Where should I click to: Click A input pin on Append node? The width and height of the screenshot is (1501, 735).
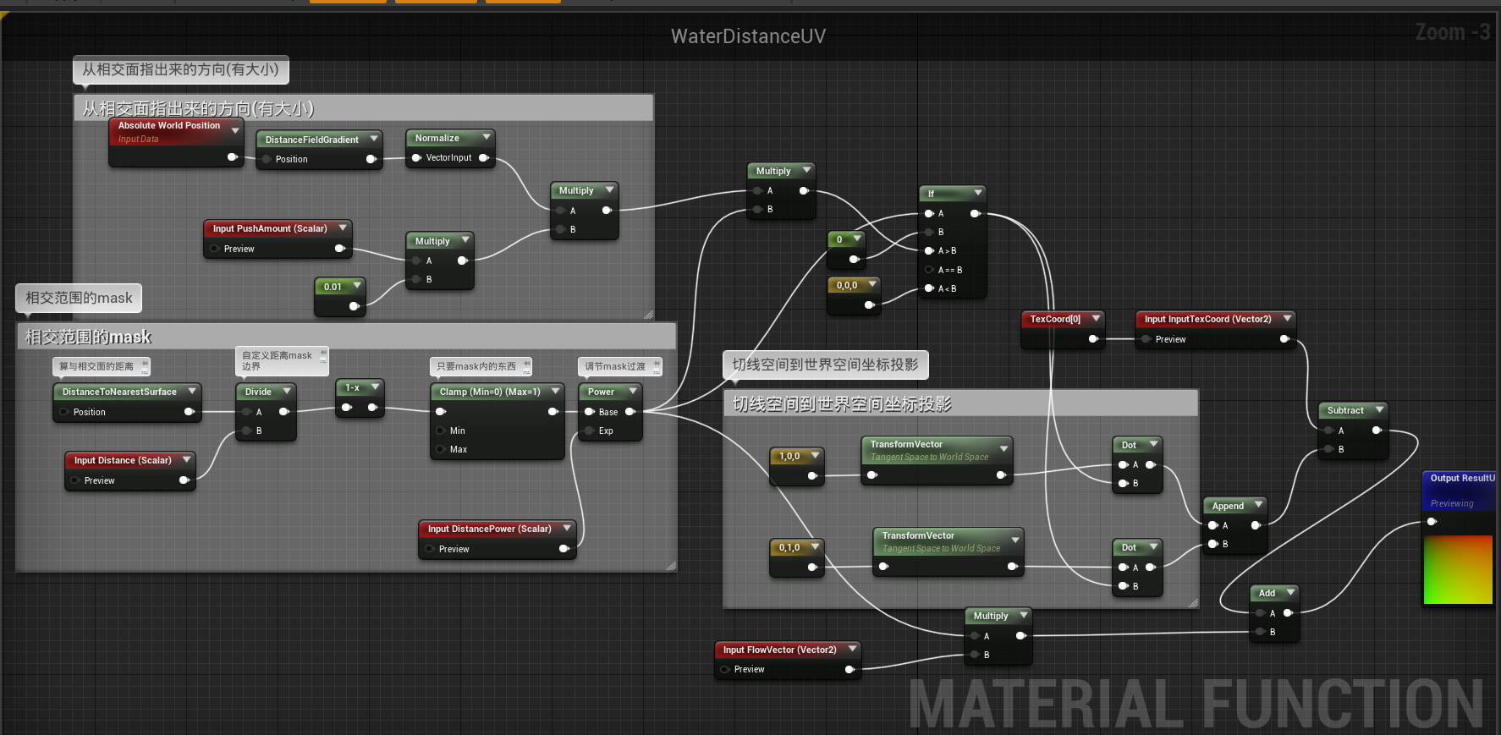click(1213, 525)
